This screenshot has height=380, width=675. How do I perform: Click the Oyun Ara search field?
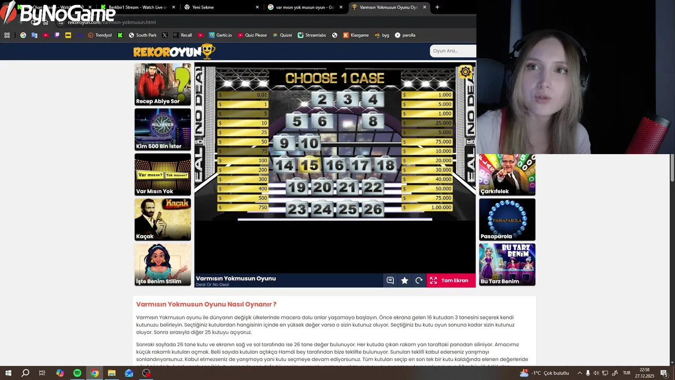pos(453,51)
